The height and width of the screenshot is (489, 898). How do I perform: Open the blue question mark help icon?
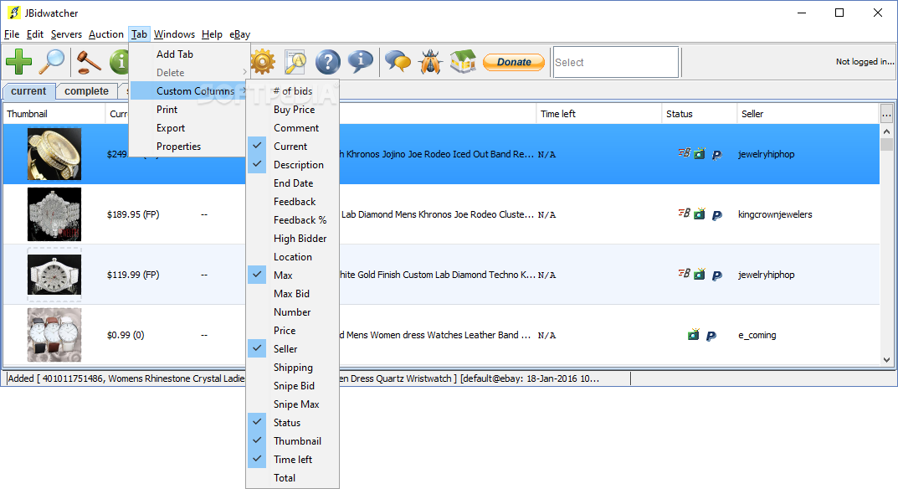click(x=328, y=62)
